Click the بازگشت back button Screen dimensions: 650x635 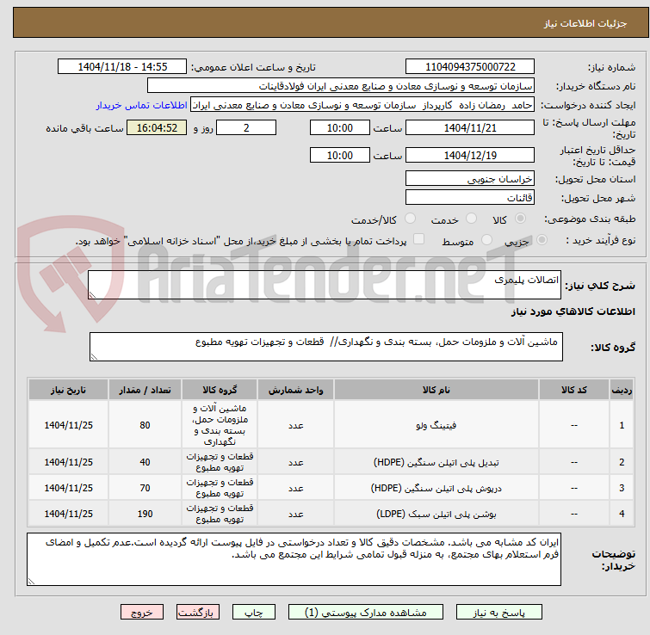[198, 612]
